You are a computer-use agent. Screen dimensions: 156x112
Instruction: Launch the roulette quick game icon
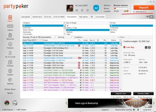pos(7,103)
